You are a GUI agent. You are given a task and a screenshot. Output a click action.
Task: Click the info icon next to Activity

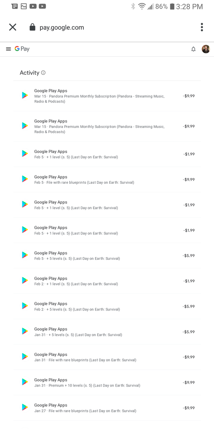coord(43,73)
